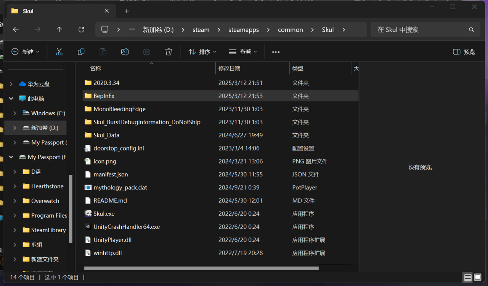Open the three-dot more options menu
Viewport: 488px width, 286px height.
[276, 52]
